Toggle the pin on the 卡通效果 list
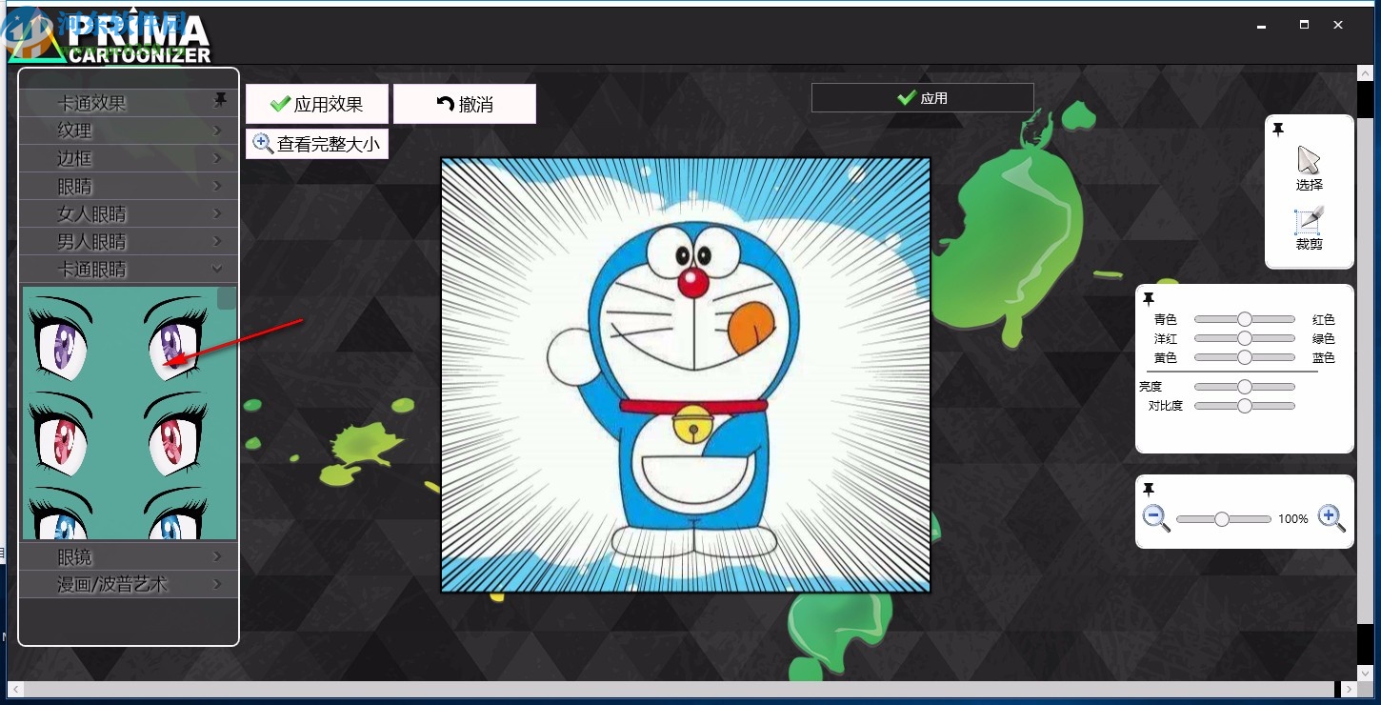 (221, 99)
